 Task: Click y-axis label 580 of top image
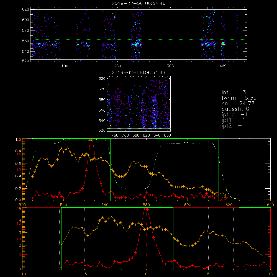click(x=25, y=30)
